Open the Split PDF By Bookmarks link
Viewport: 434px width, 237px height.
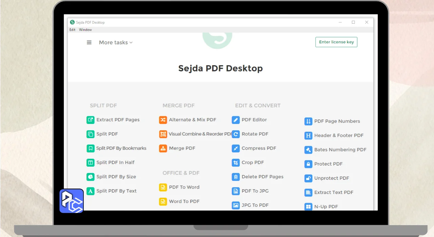(121, 148)
